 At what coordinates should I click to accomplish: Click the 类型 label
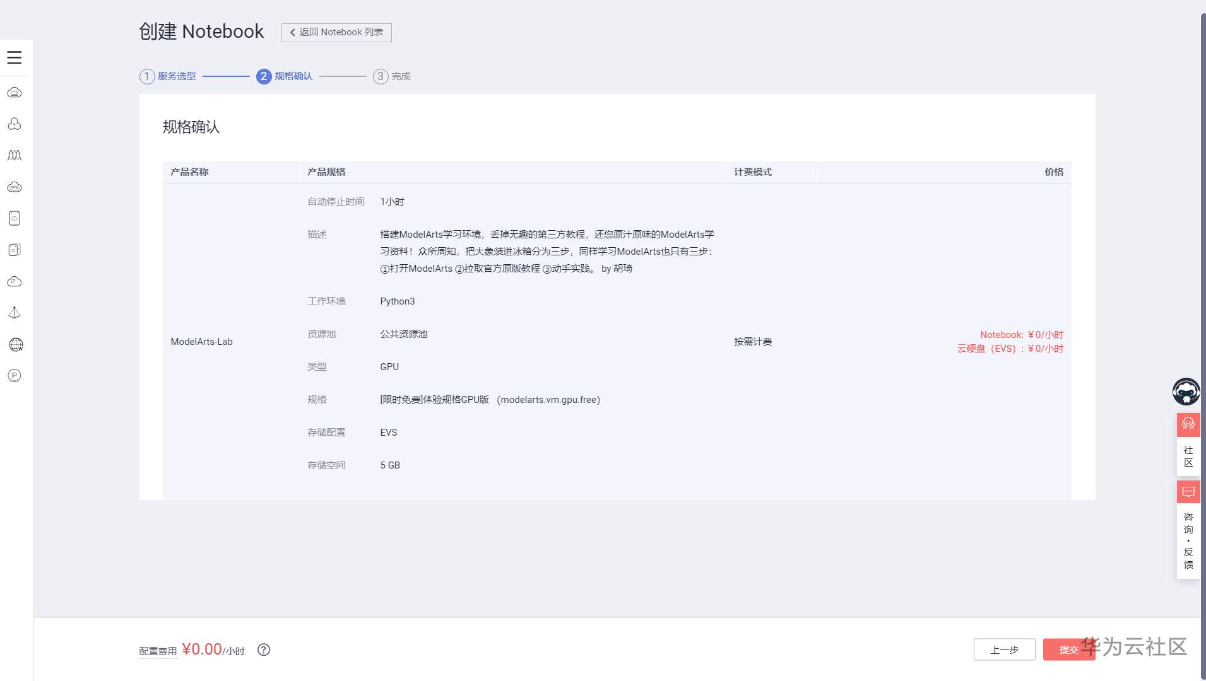(x=317, y=367)
